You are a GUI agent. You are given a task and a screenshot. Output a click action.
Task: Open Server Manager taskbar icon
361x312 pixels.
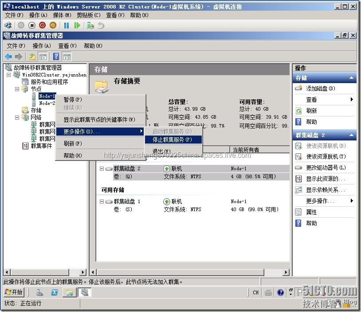click(39, 292)
